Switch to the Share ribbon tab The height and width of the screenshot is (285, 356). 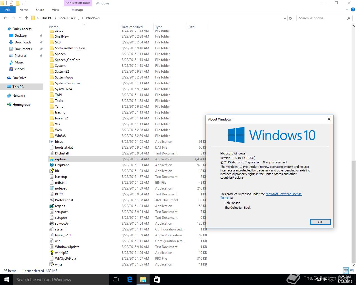[40, 10]
